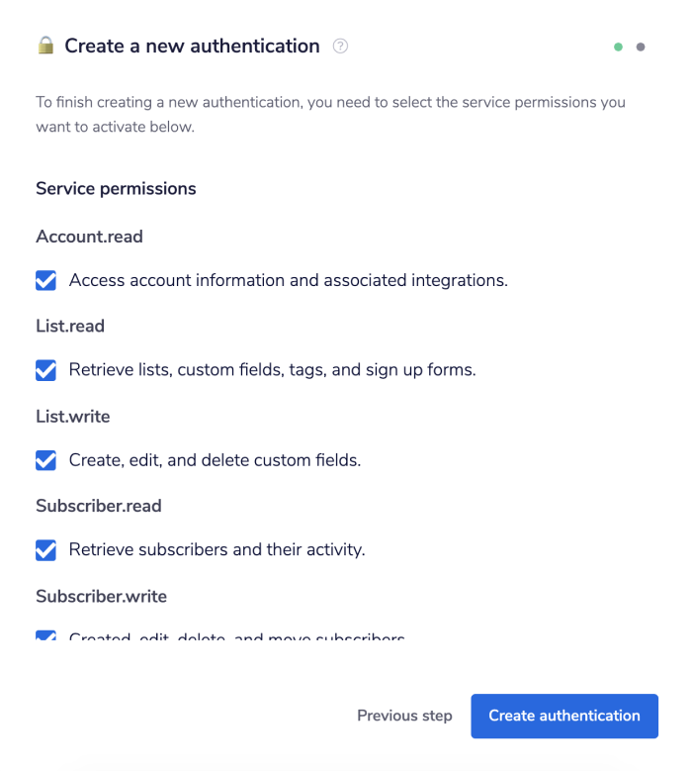This screenshot has height=772, width=692.
Task: Click the Service permissions heading
Action: 116,188
